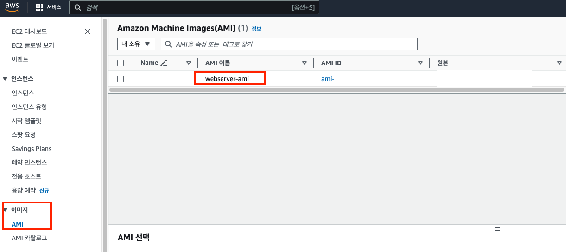566x252 pixels.
Task: Open EC2 글로벌 보기
Action: point(33,45)
